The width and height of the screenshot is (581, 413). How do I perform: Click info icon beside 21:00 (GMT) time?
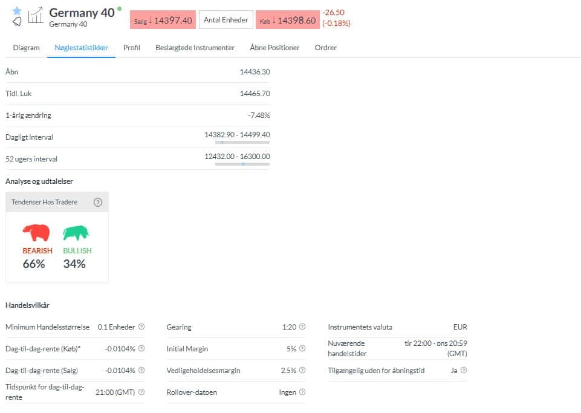coord(141,392)
